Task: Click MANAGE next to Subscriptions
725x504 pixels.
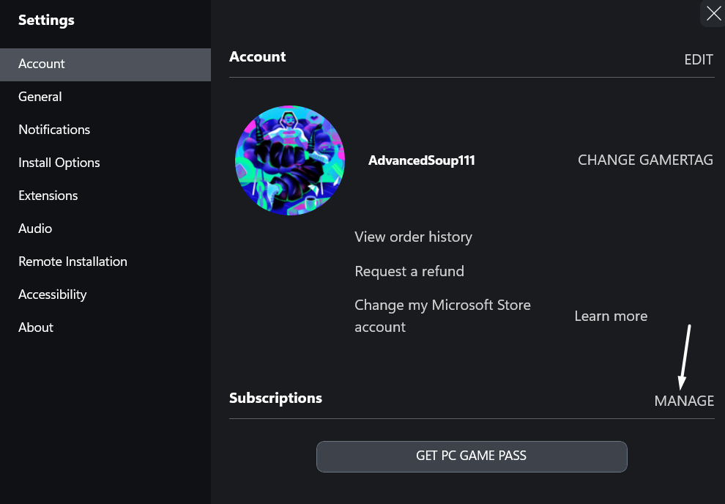Action: coord(684,401)
